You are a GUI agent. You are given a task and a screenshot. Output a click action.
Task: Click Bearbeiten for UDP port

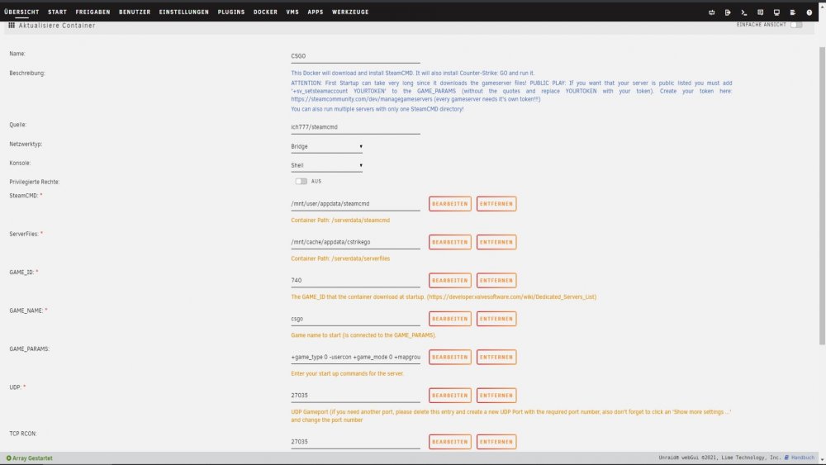click(x=450, y=396)
